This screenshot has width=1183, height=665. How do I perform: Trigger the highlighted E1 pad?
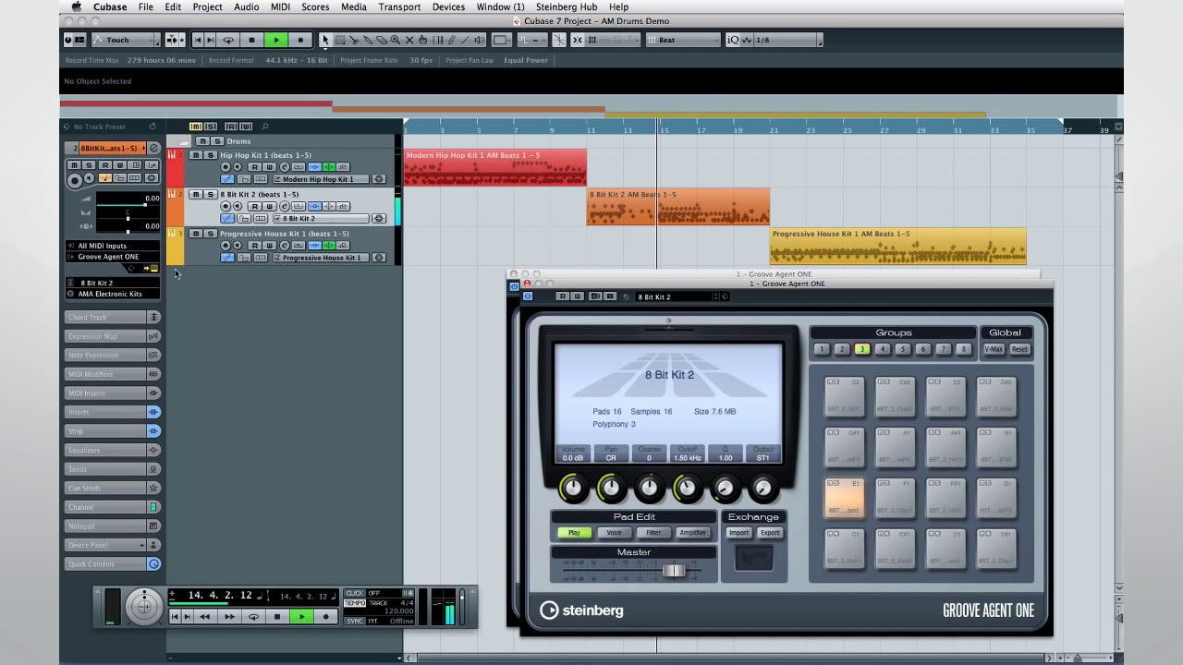click(x=845, y=497)
